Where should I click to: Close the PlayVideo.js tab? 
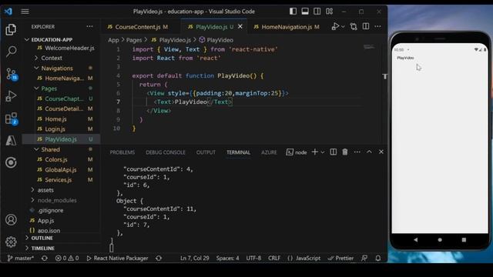[x=240, y=27]
